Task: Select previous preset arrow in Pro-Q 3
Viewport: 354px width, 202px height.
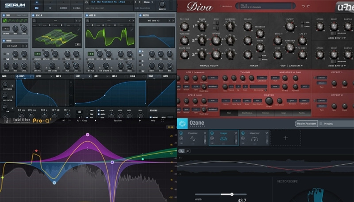Action: click(x=95, y=121)
